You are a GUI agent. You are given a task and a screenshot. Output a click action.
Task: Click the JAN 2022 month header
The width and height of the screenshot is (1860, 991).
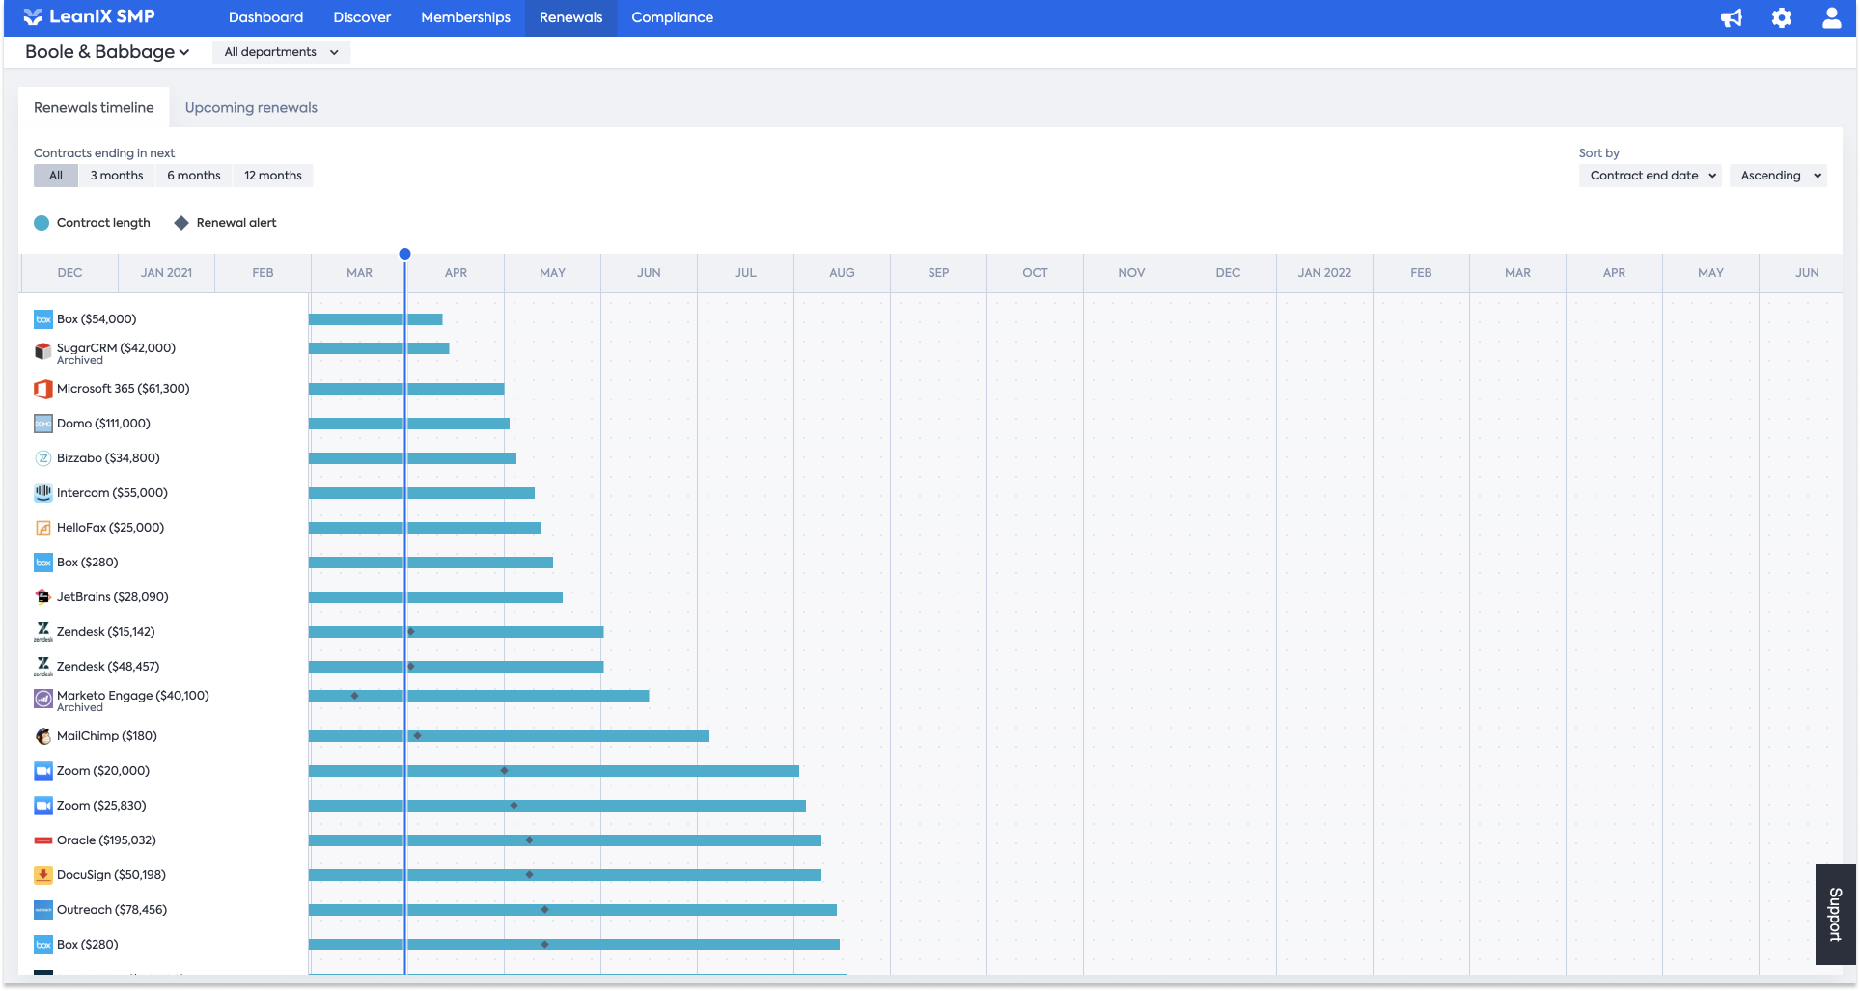click(x=1324, y=273)
